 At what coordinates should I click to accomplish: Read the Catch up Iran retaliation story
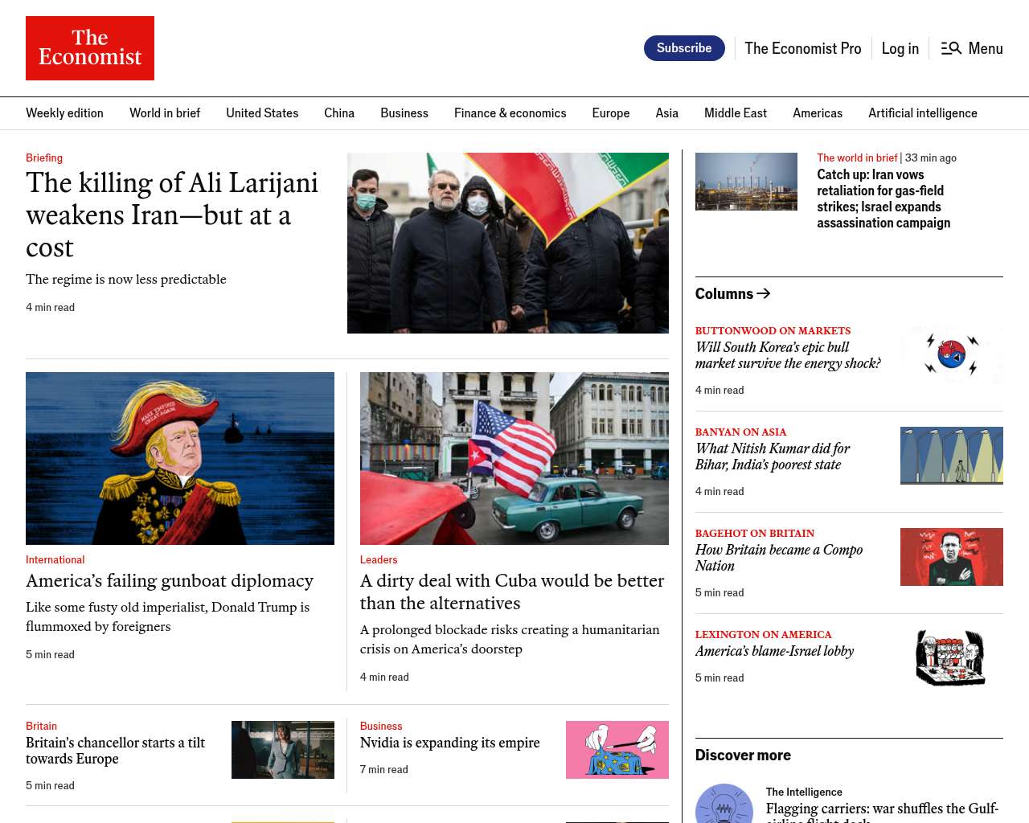point(883,199)
